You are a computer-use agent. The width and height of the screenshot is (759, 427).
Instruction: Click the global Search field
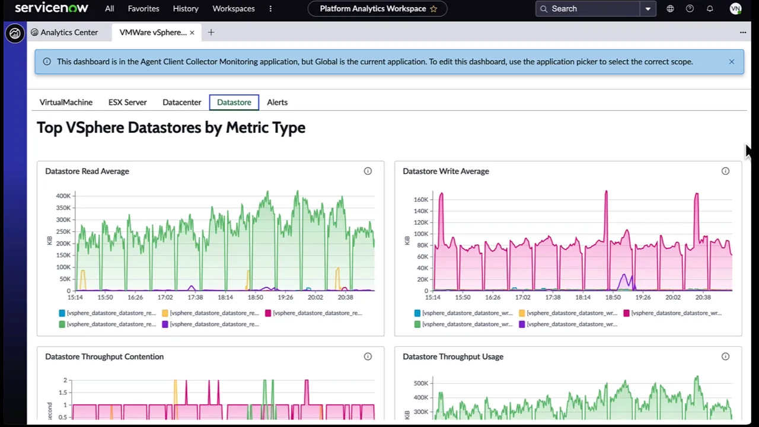(588, 8)
